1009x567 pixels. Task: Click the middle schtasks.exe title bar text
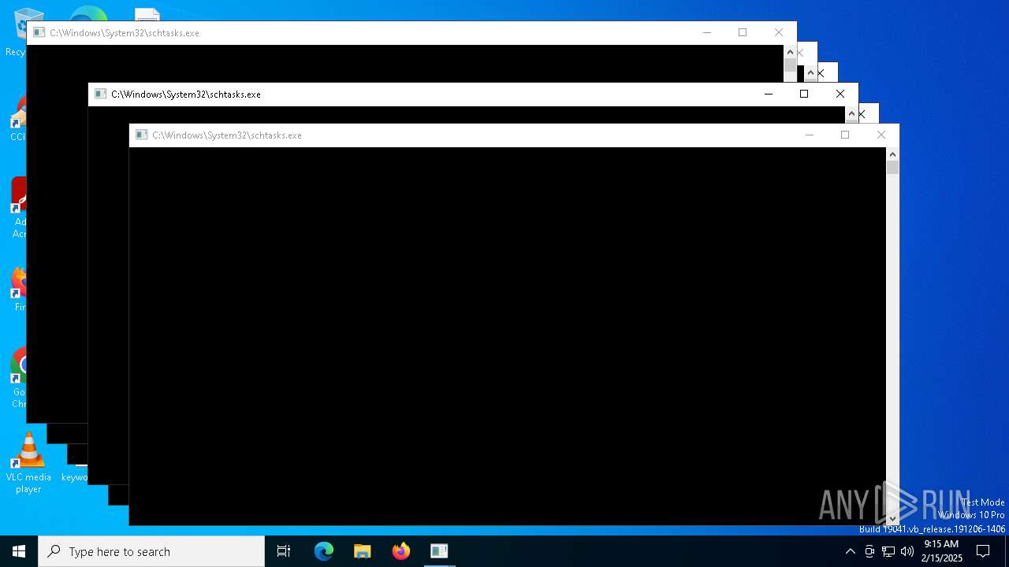coord(186,94)
